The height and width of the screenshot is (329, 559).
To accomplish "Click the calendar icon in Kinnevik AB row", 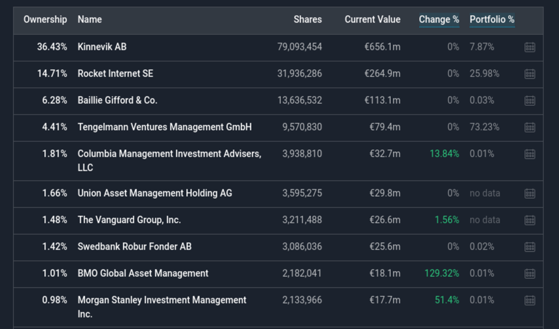I will pos(530,47).
